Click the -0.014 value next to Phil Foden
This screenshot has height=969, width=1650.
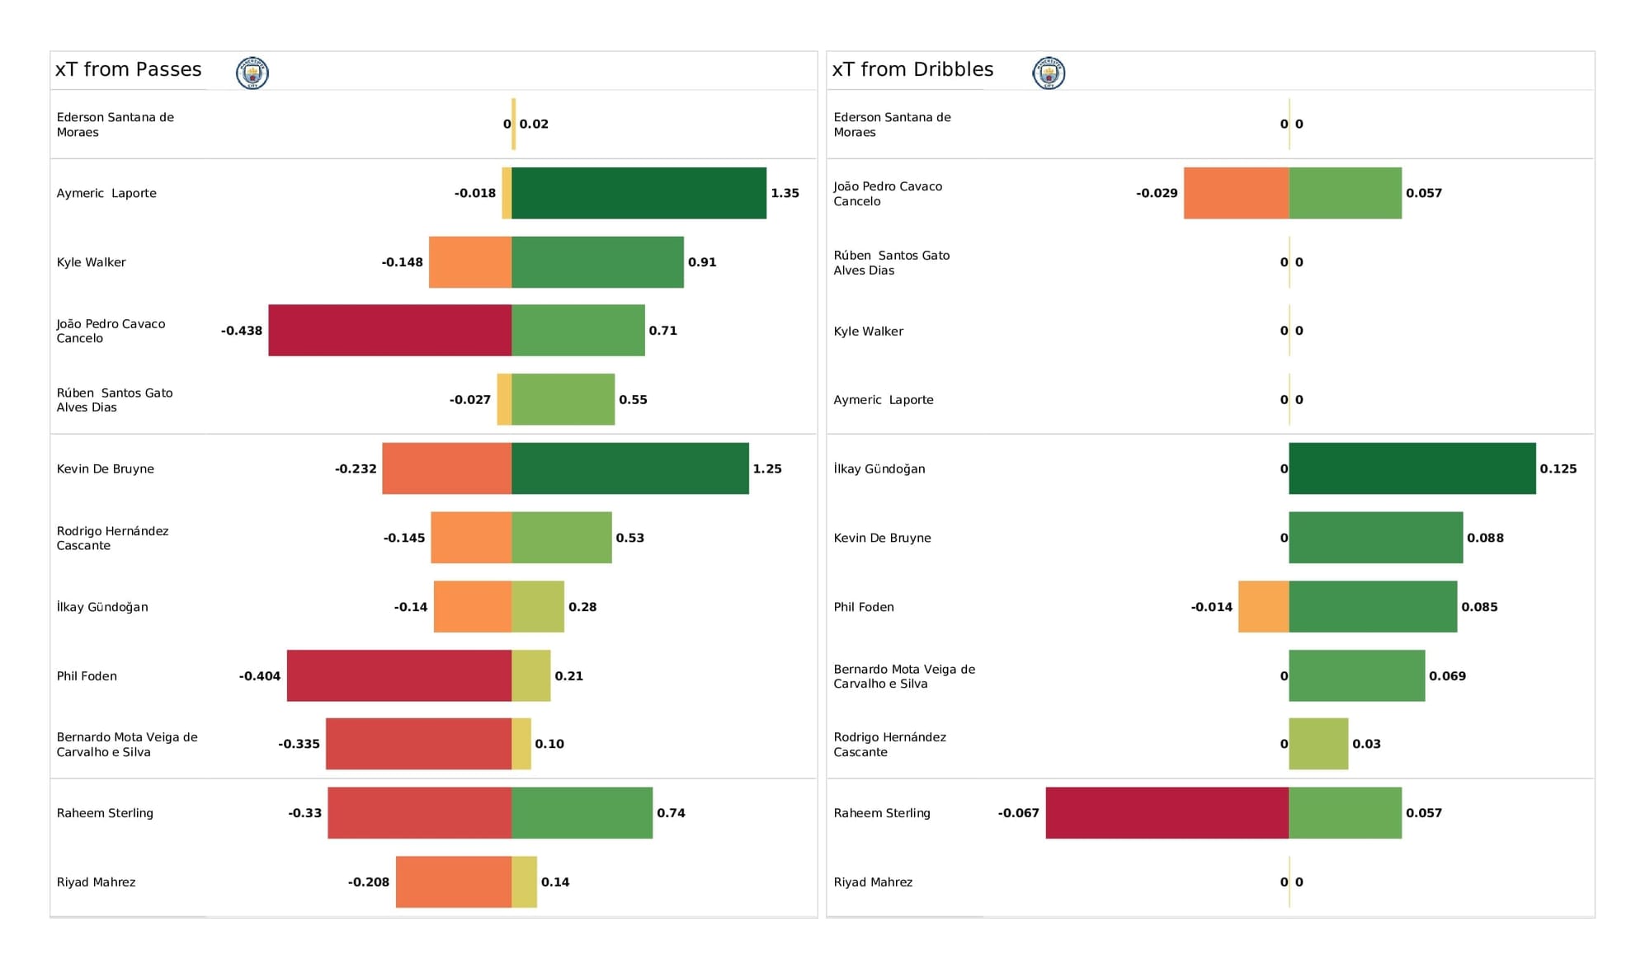click(1212, 606)
